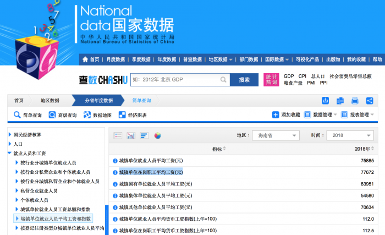Click info icon beside 城镇国有单位就业人员平均工资
This screenshot has width=385, height=235.
(x=116, y=184)
